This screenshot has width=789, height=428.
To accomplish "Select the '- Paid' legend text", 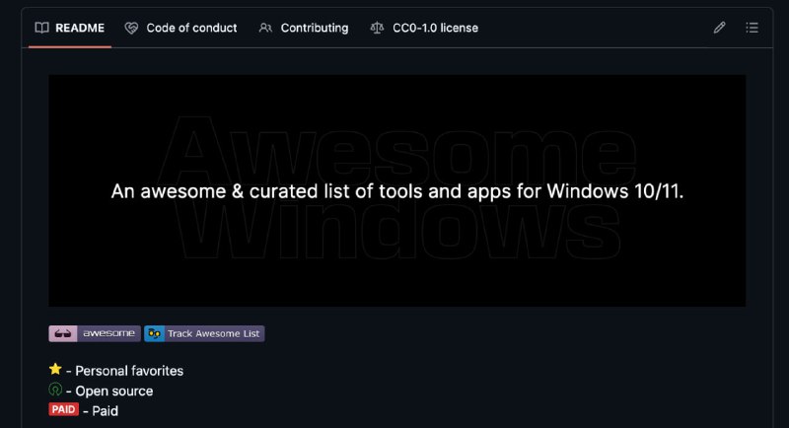I will 101,411.
